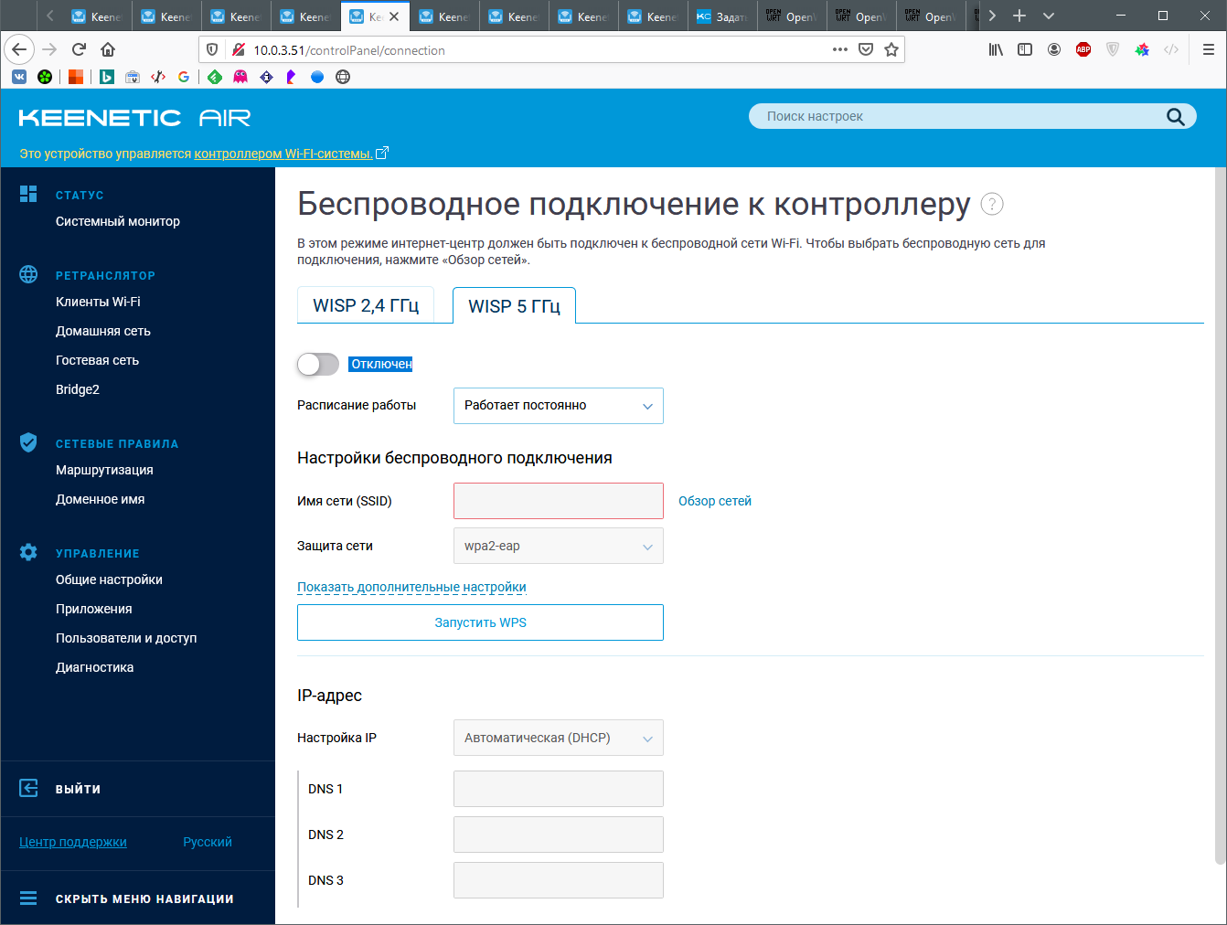This screenshot has width=1227, height=925.
Task: Click the shield icon by Сетевые правила
Action: point(28,442)
